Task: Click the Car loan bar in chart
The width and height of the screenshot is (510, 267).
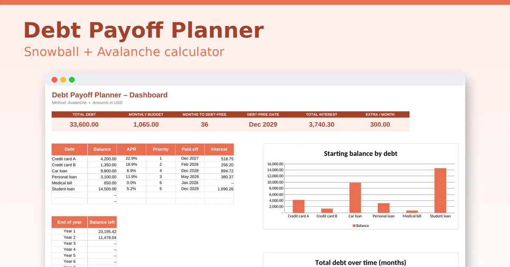Action: 355,197
